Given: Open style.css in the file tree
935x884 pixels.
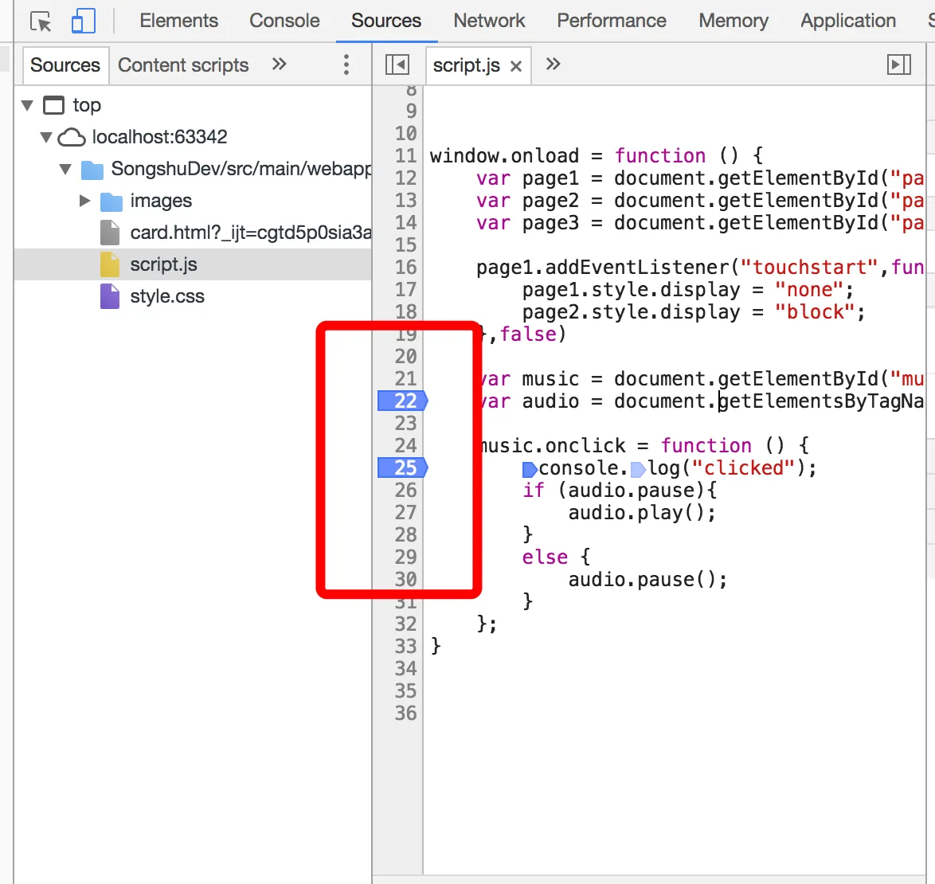Looking at the screenshot, I should (x=166, y=296).
